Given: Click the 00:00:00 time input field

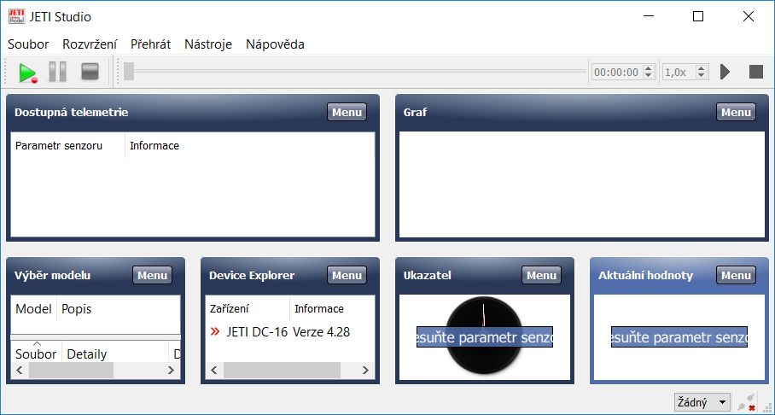Looking at the screenshot, I should click(616, 73).
